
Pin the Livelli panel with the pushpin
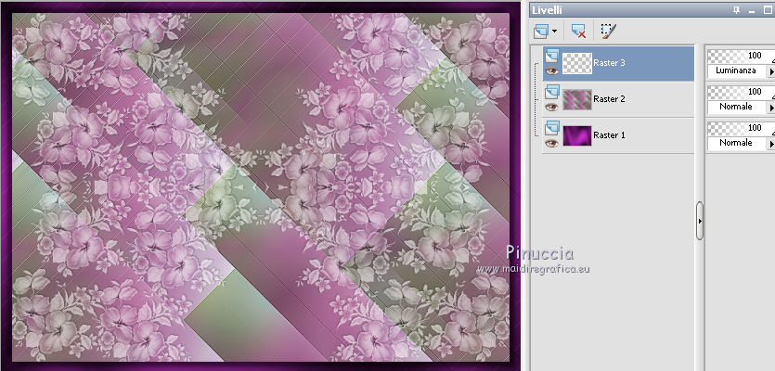click(736, 10)
